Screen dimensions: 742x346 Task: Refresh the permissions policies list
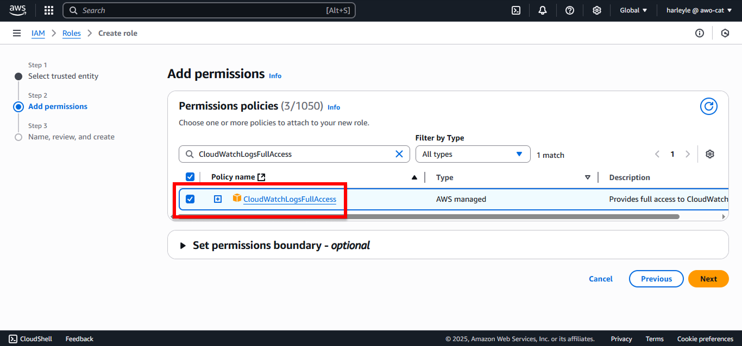coord(709,106)
